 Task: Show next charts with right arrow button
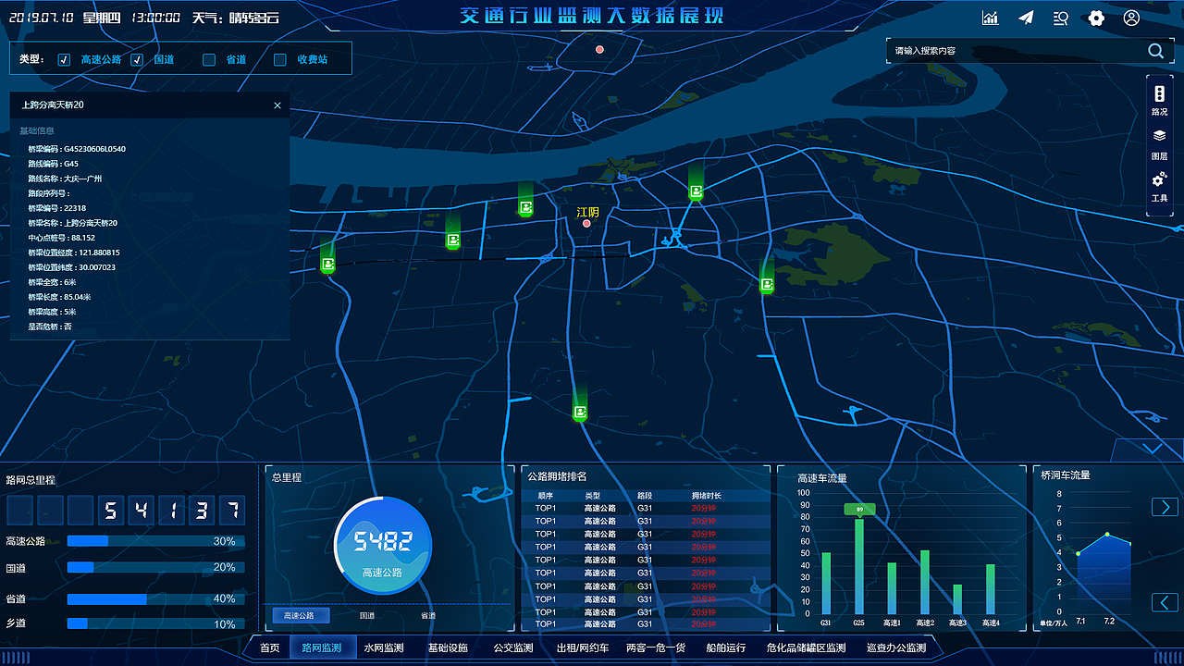[x=1165, y=507]
